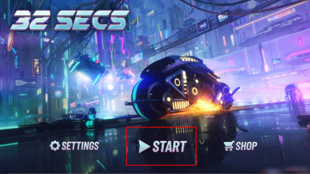Open the SHOP text label
The image size is (310, 174).
pos(246,146)
